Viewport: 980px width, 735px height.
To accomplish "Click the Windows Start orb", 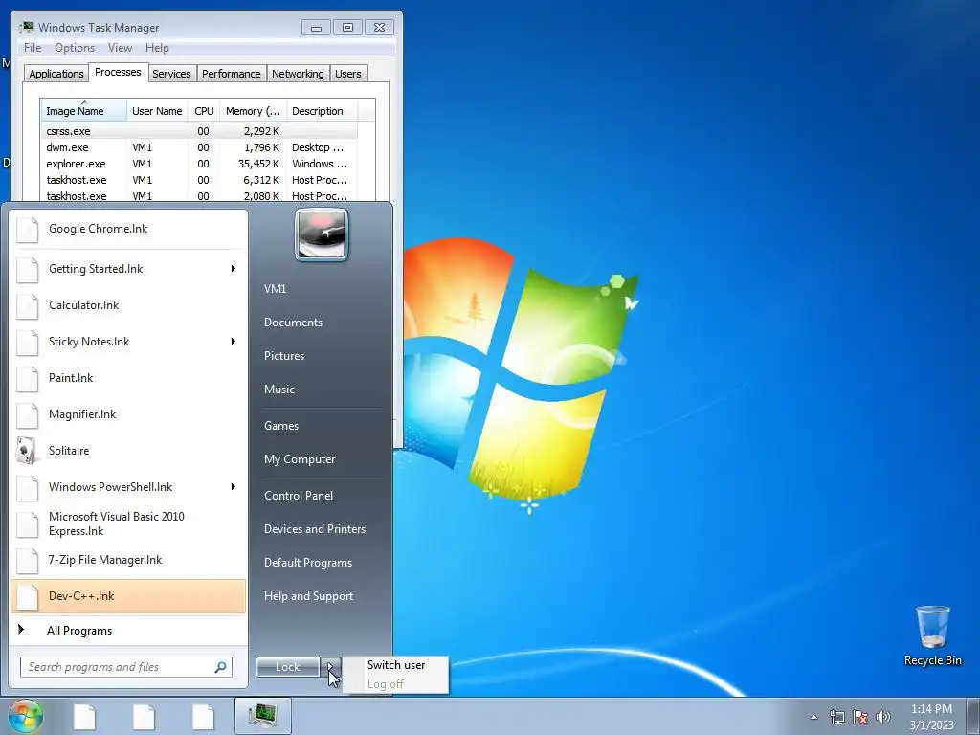I will 26,716.
